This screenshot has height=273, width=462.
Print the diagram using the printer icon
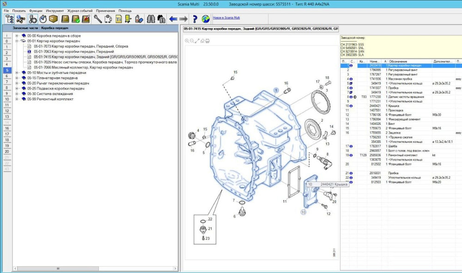pyautogui.click(x=207, y=41)
